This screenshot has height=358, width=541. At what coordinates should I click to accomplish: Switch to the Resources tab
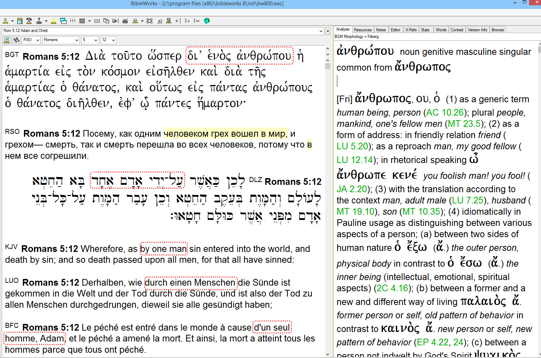click(x=363, y=30)
